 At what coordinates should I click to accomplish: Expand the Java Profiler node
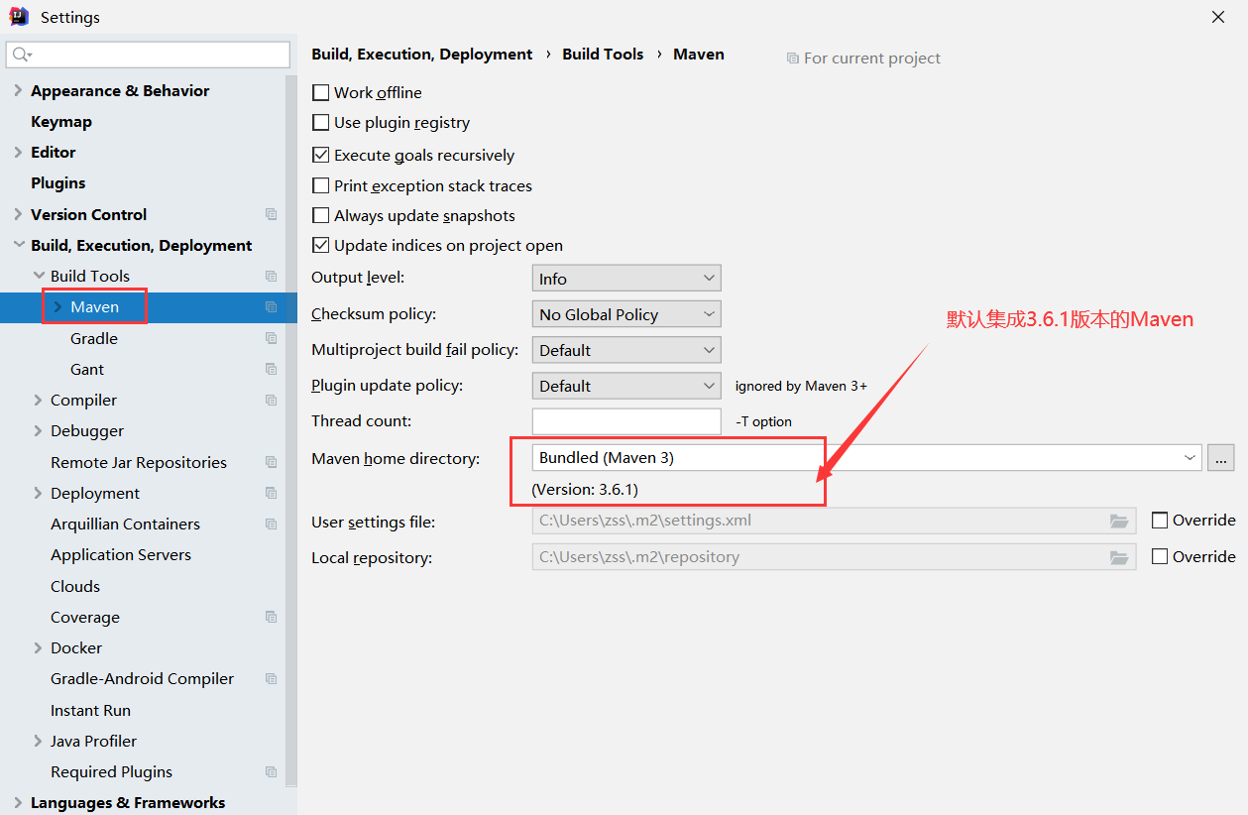pyautogui.click(x=39, y=741)
